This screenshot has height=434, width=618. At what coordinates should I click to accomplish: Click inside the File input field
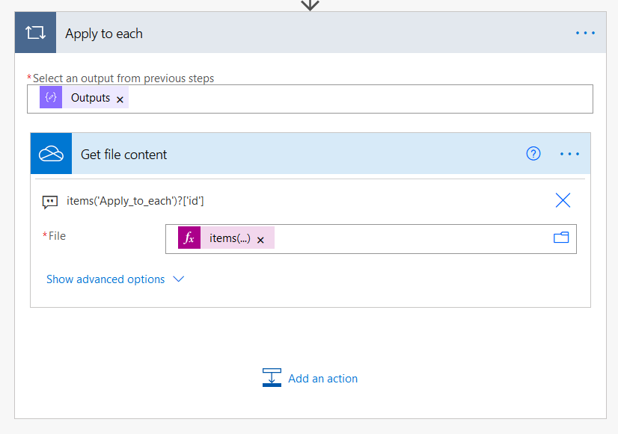click(x=370, y=239)
